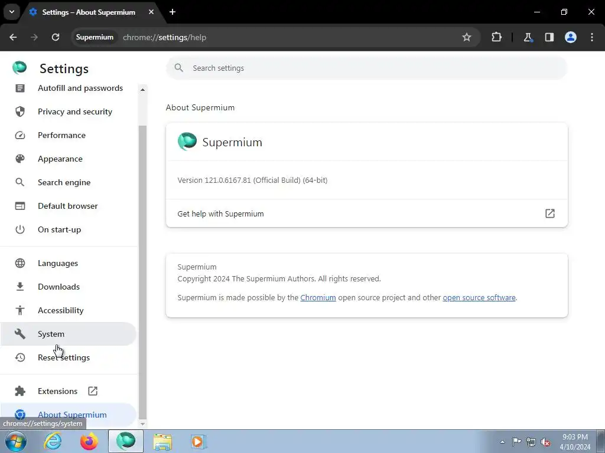Click the version 121.0.6167.81 text
Viewport: 605px width, 453px height.
click(252, 180)
